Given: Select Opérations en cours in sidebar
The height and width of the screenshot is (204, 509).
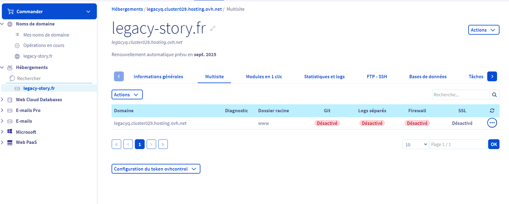Looking at the screenshot, I should tap(44, 45).
